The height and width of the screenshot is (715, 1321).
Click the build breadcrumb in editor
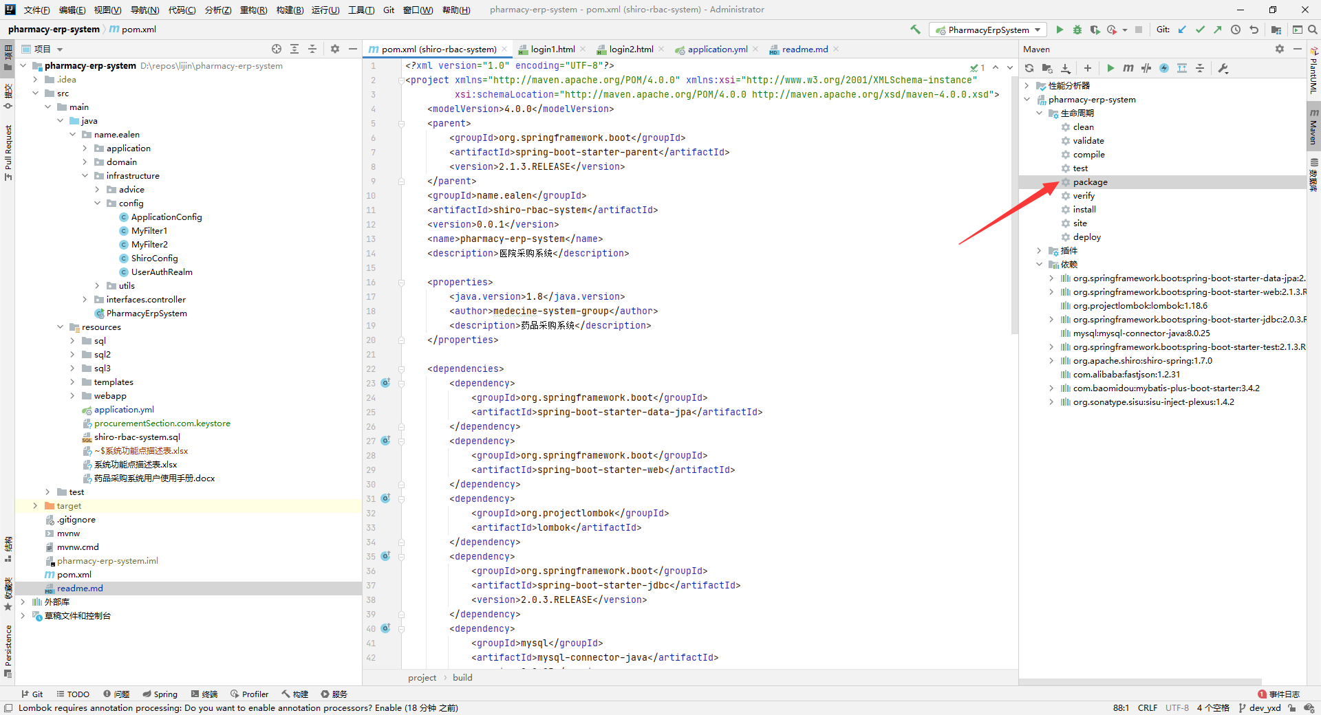click(x=462, y=678)
